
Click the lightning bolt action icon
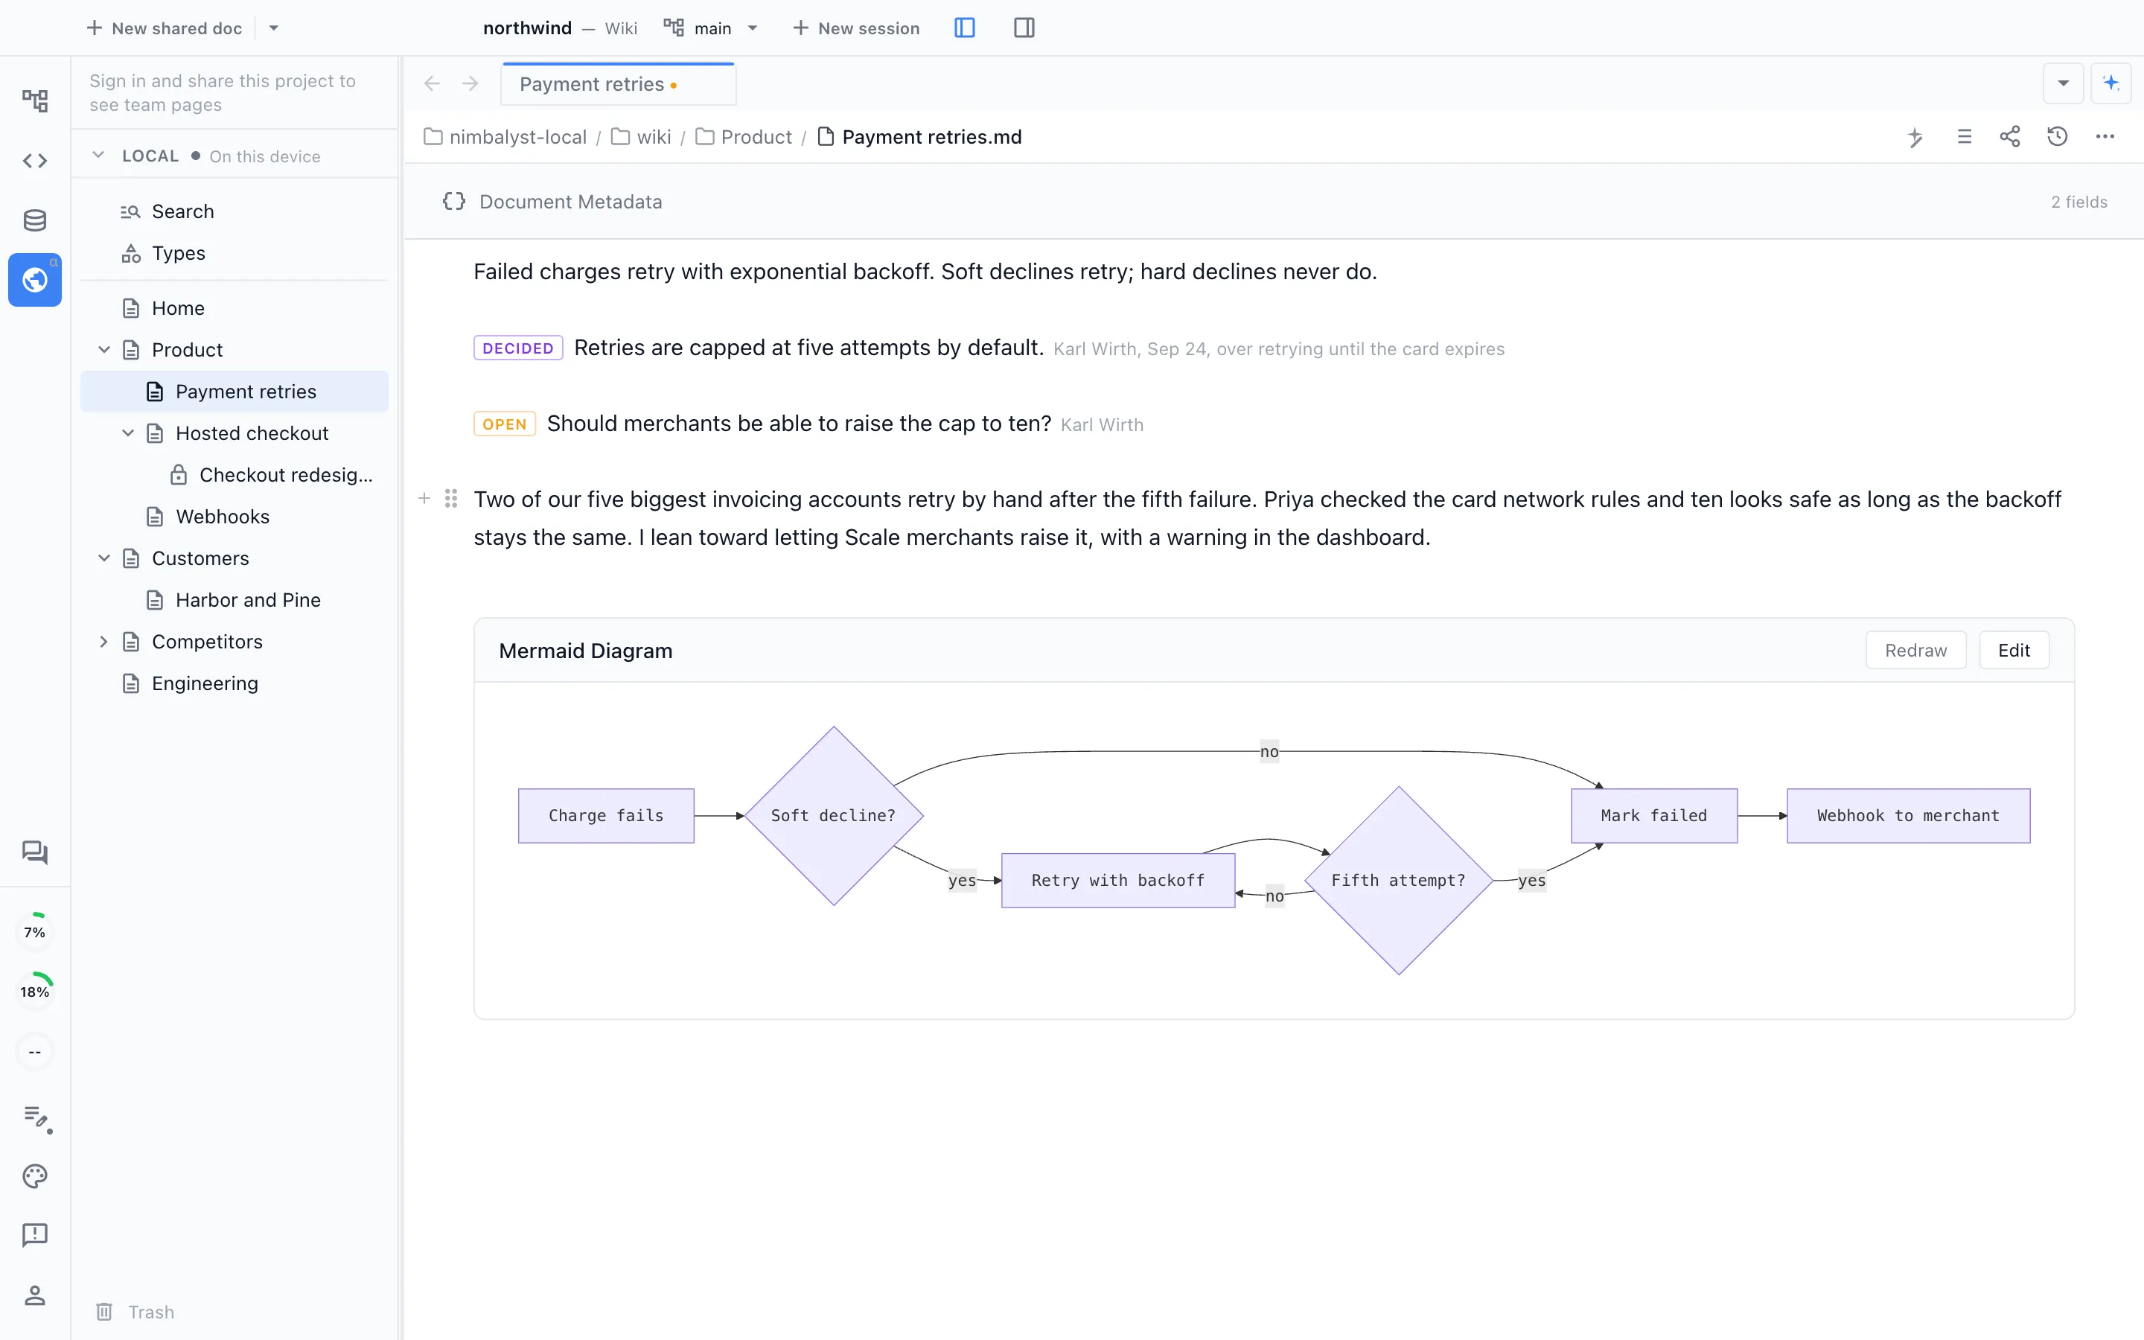[1915, 136]
